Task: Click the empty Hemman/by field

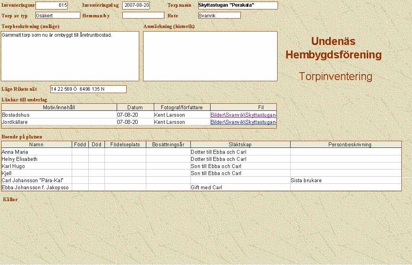Action: point(143,15)
